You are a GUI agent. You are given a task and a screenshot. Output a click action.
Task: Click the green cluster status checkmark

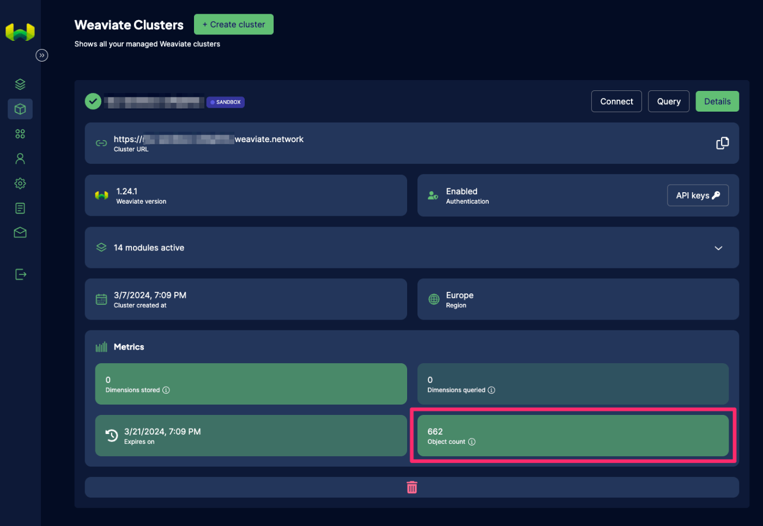(x=93, y=101)
